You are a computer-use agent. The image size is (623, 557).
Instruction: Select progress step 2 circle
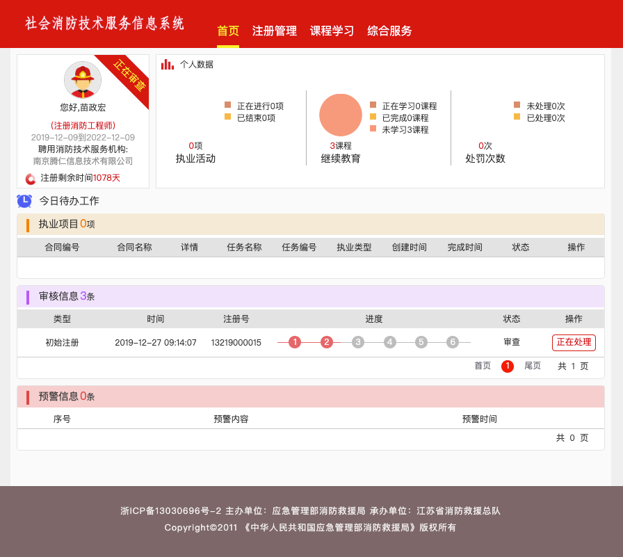(327, 342)
